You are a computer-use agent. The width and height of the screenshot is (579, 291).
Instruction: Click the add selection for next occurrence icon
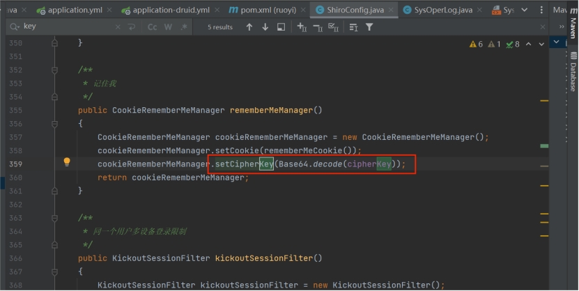click(x=302, y=27)
